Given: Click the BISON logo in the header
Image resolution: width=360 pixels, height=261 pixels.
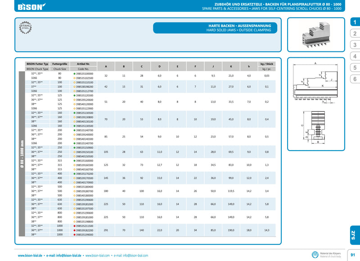Looking at the screenshot, I should [31, 7].
